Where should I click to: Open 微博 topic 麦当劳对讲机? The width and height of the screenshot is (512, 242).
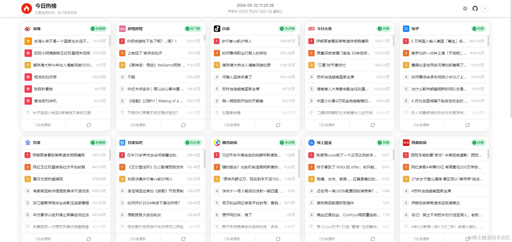pyautogui.click(x=45, y=101)
